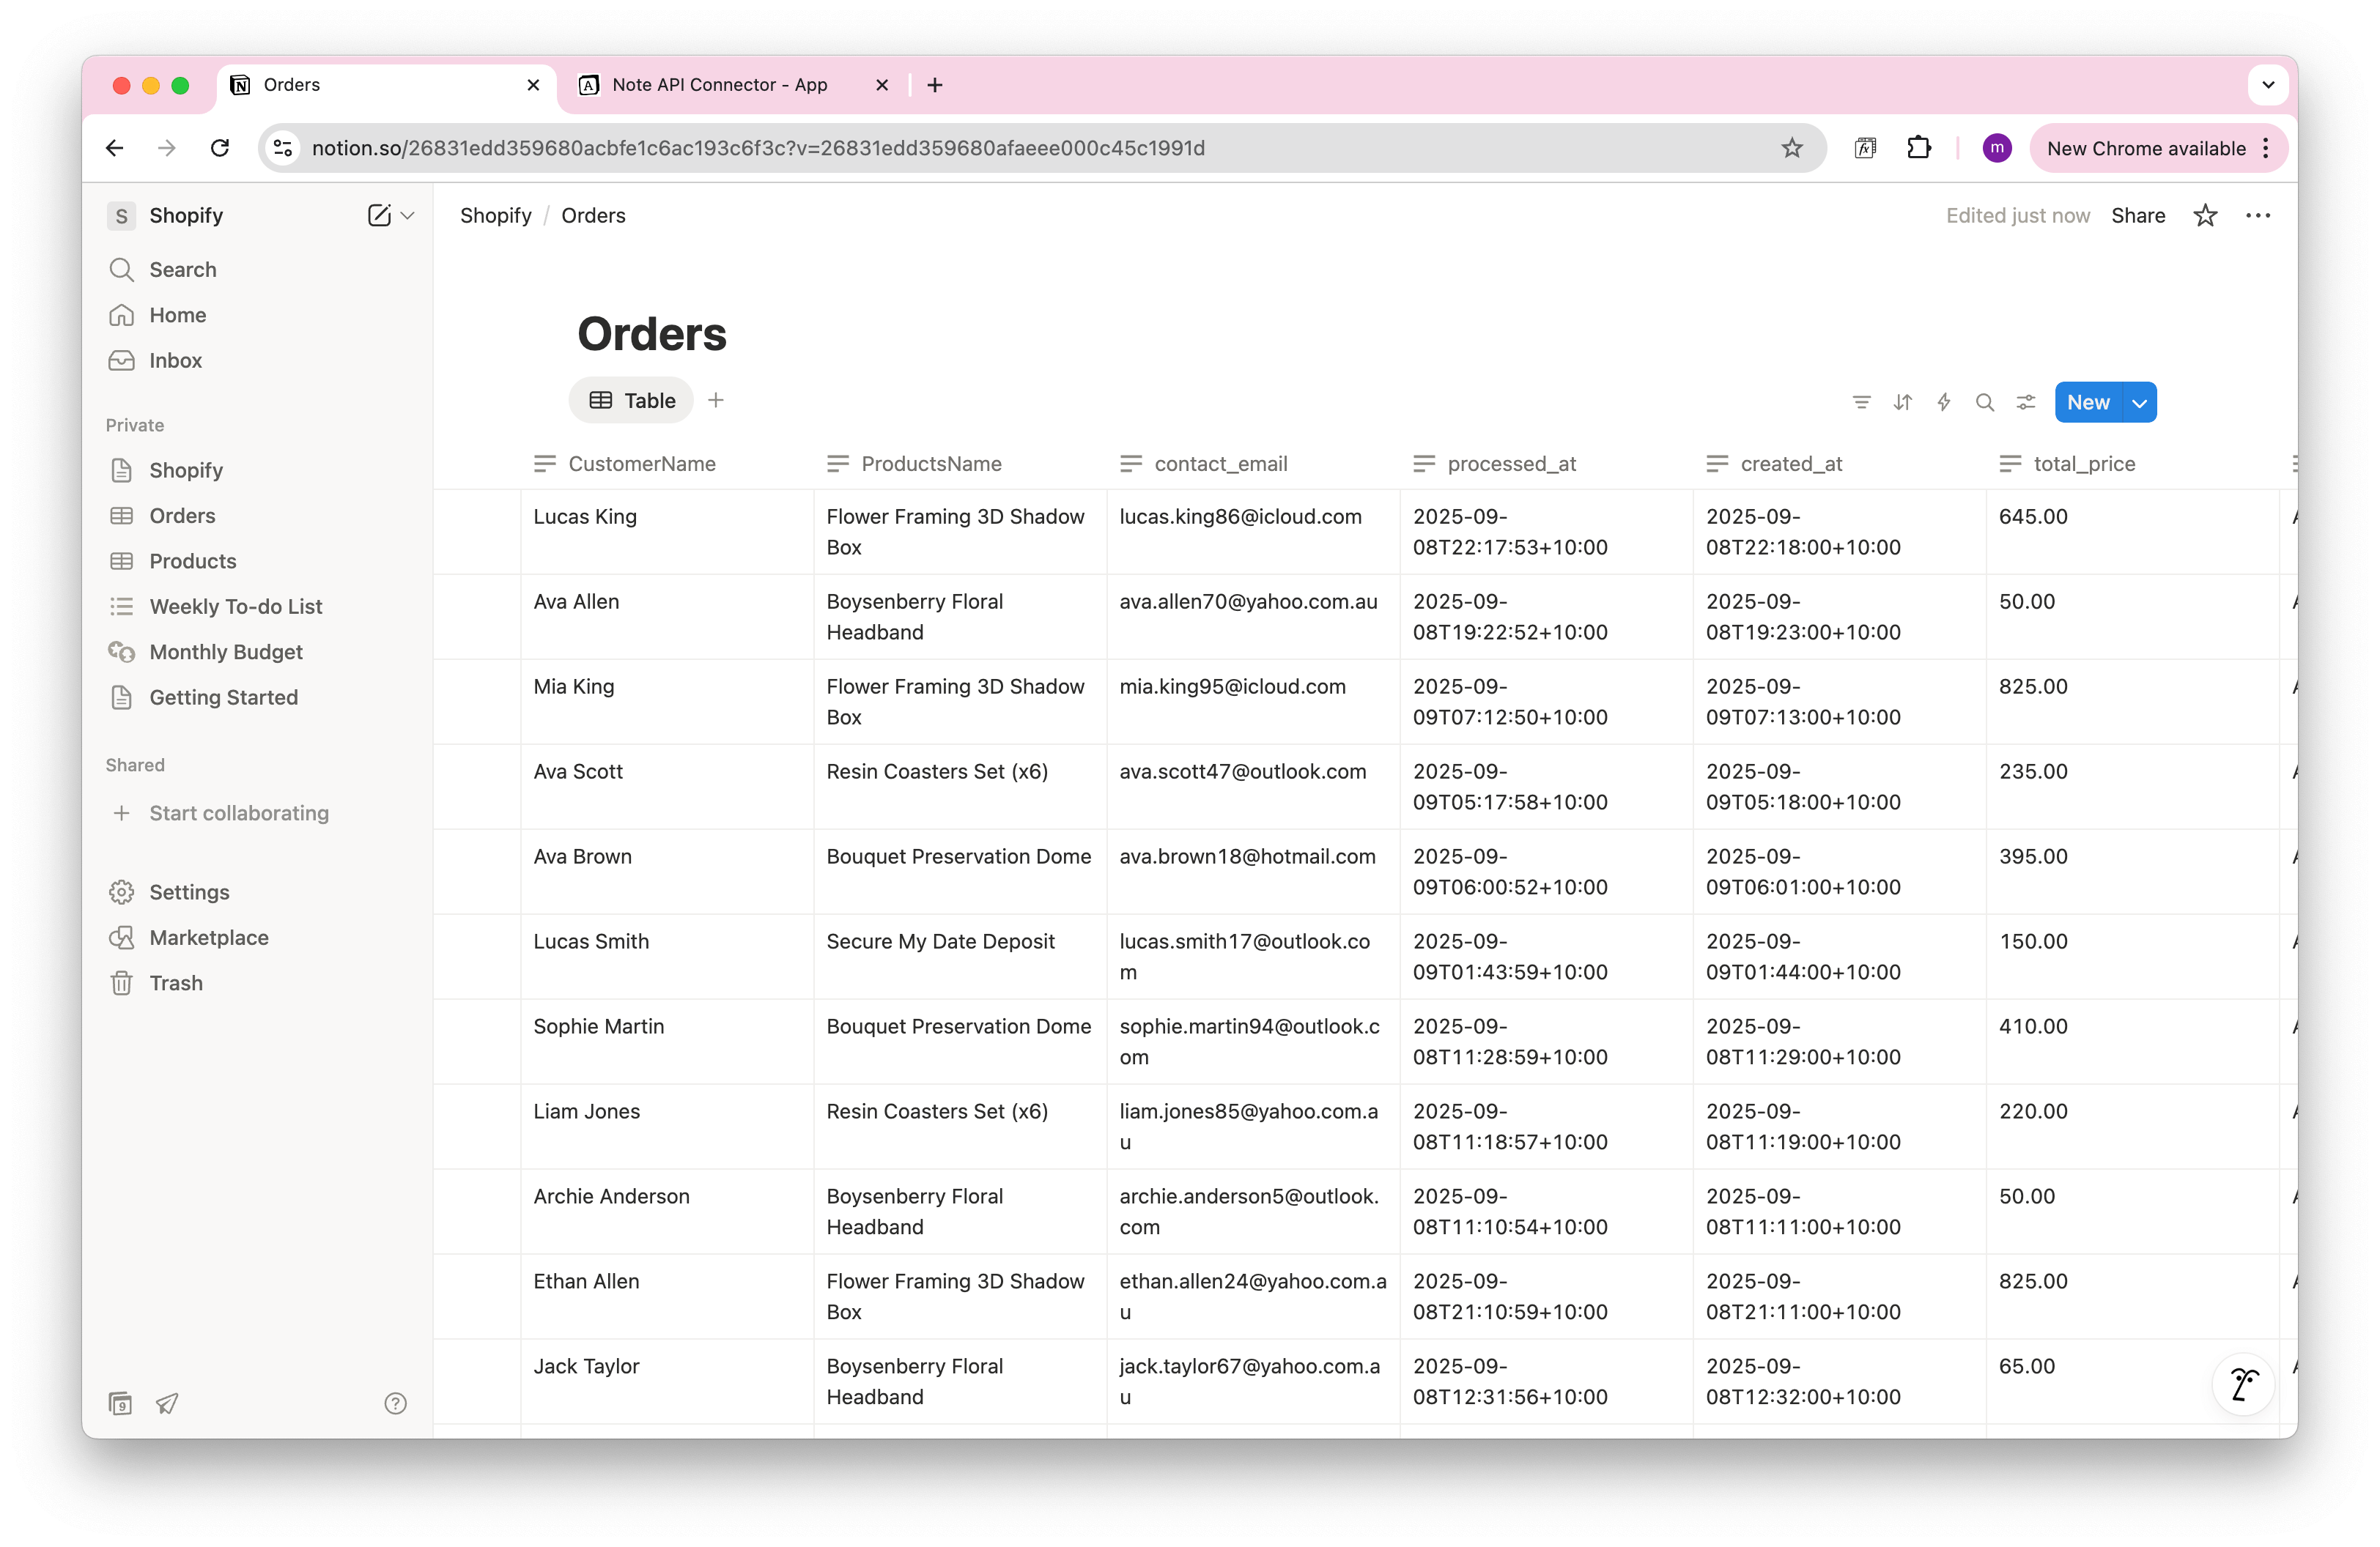Switch to Note API Connector tab
2380x1547 pixels.
(x=719, y=85)
